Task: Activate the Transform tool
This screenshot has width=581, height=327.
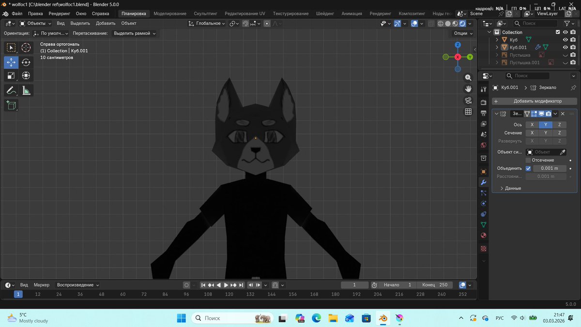Action: pos(26,76)
